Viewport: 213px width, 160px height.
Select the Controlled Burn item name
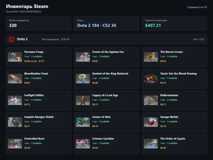(x=34, y=139)
